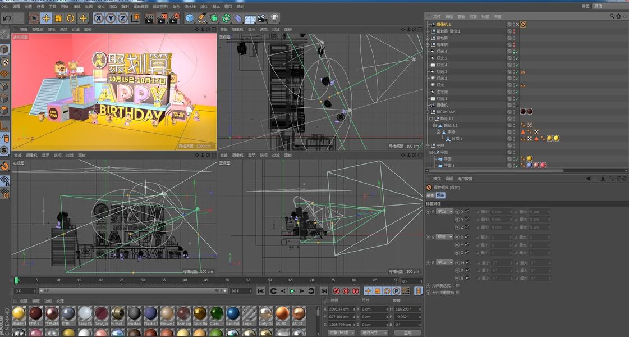629x337 pixels.
Task: Open the 文件 menu in the main menu bar
Action: (x=4, y=7)
